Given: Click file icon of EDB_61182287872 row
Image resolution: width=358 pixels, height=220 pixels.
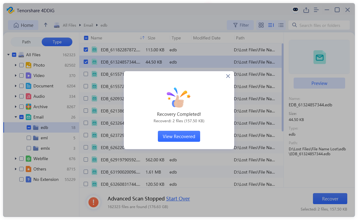Looking at the screenshot, I should [94, 50].
